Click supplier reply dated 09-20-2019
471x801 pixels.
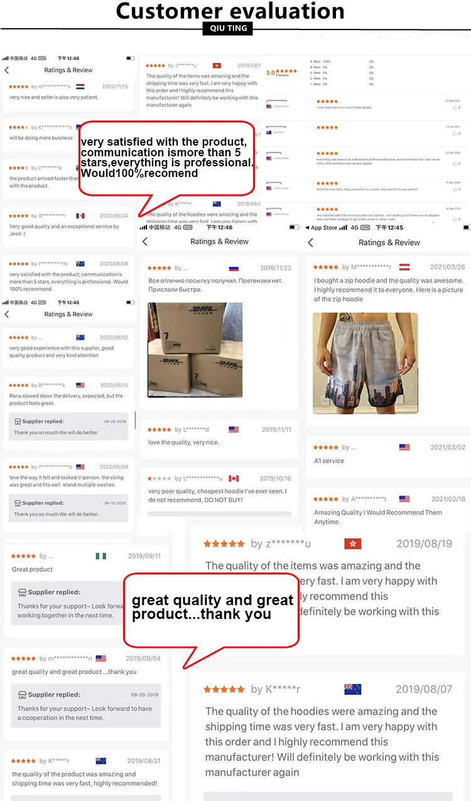pos(85,706)
